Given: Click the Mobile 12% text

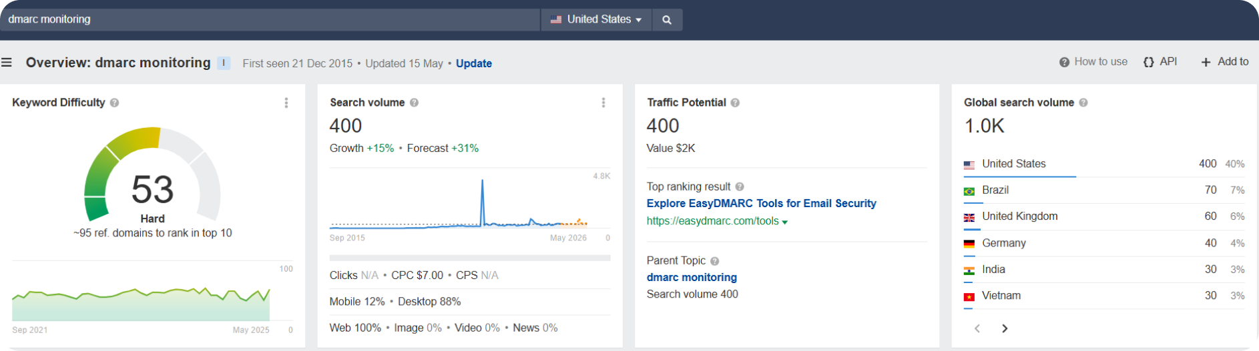Looking at the screenshot, I should pos(357,302).
